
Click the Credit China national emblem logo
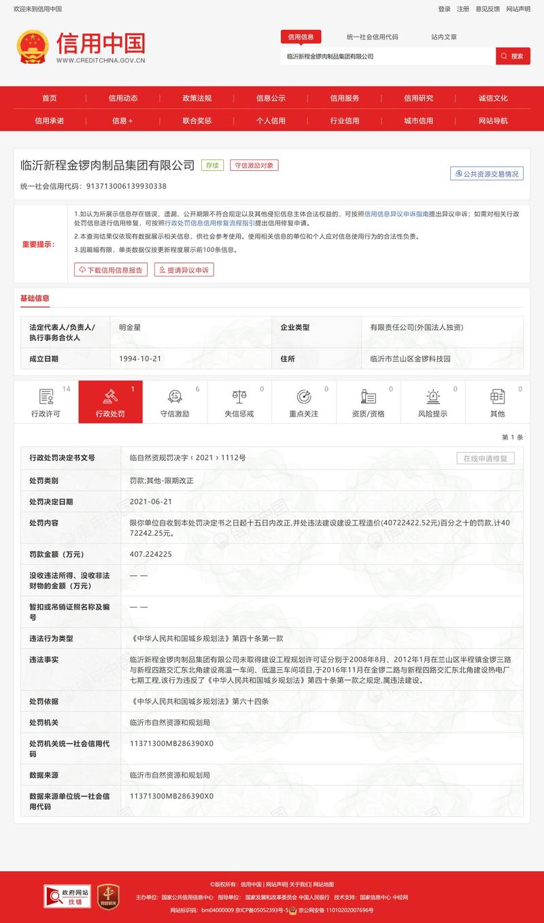33,47
